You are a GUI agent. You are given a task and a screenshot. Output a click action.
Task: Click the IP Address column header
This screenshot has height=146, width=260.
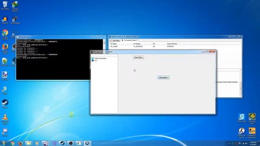(x=137, y=44)
